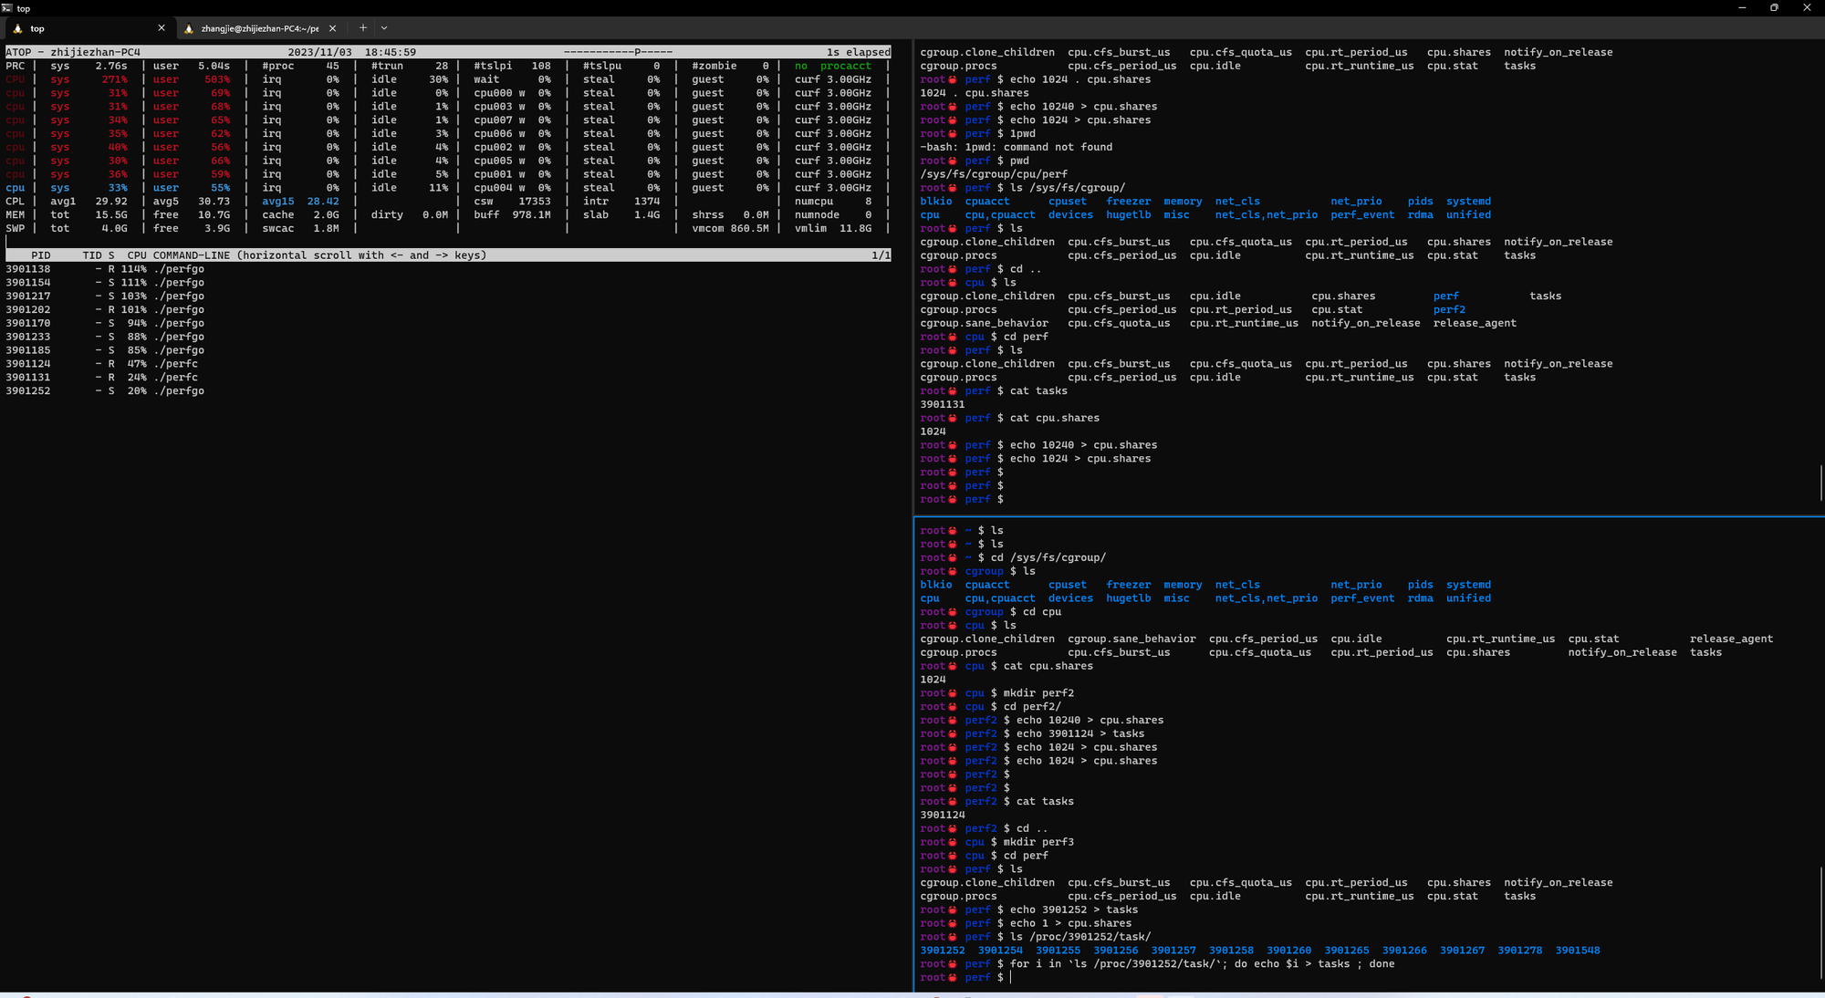The image size is (1825, 998).
Task: Click the terminal app icon in title bar
Action: [7, 7]
